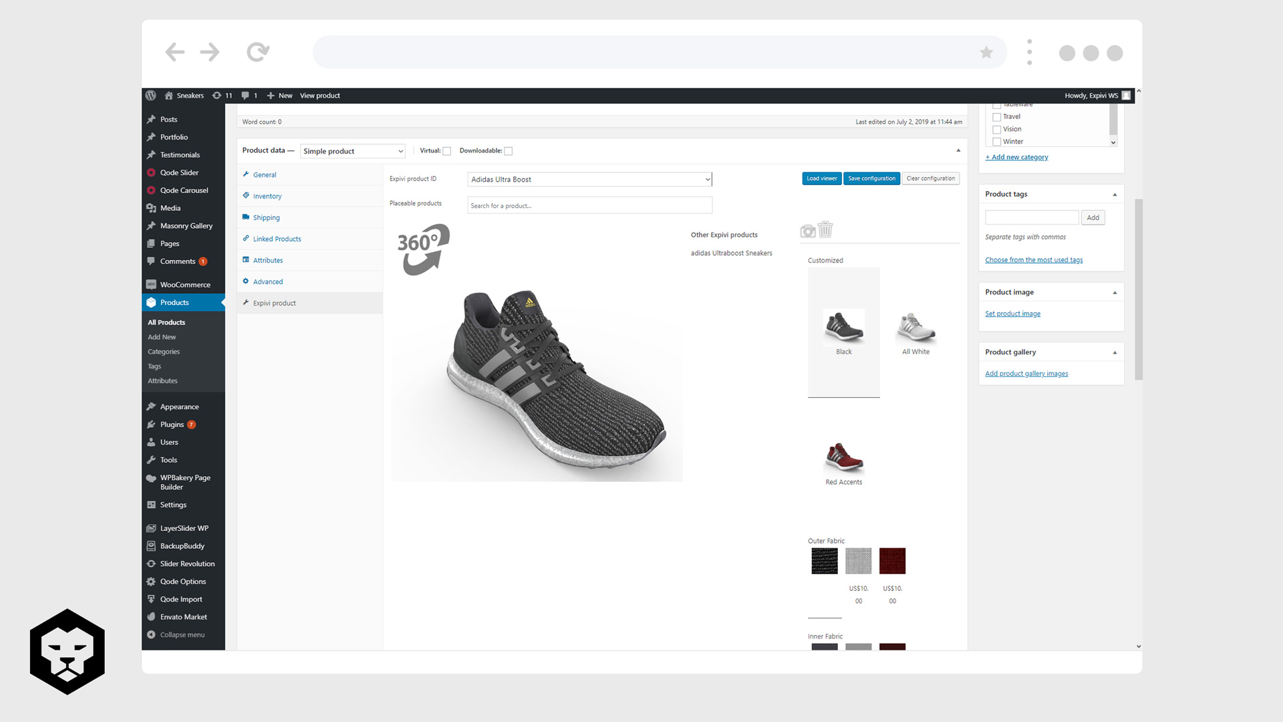
Task: Select the black Outer Fabric swatch
Action: 824,561
